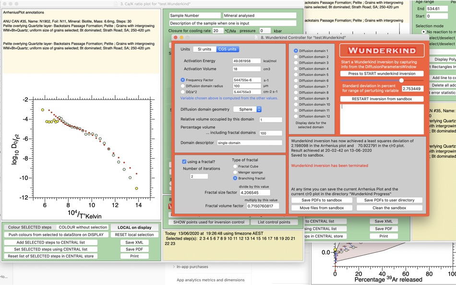456x285 pixels.
Task: Click Save XML in Ca/K plot window
Action: pos(134,242)
